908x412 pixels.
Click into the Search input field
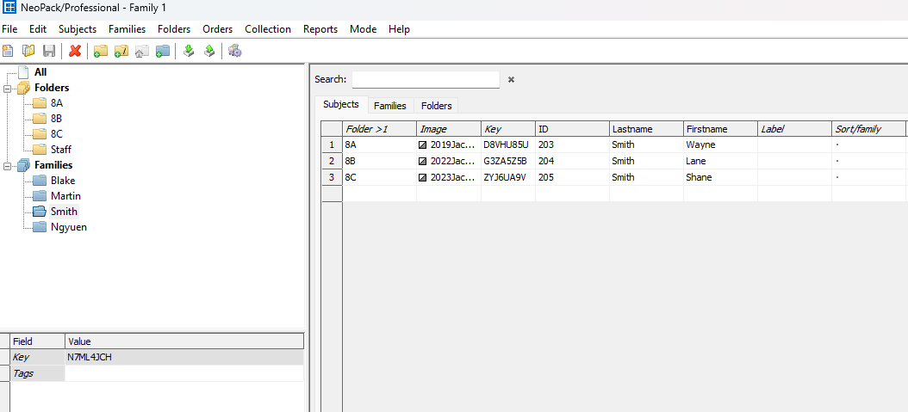click(x=426, y=79)
